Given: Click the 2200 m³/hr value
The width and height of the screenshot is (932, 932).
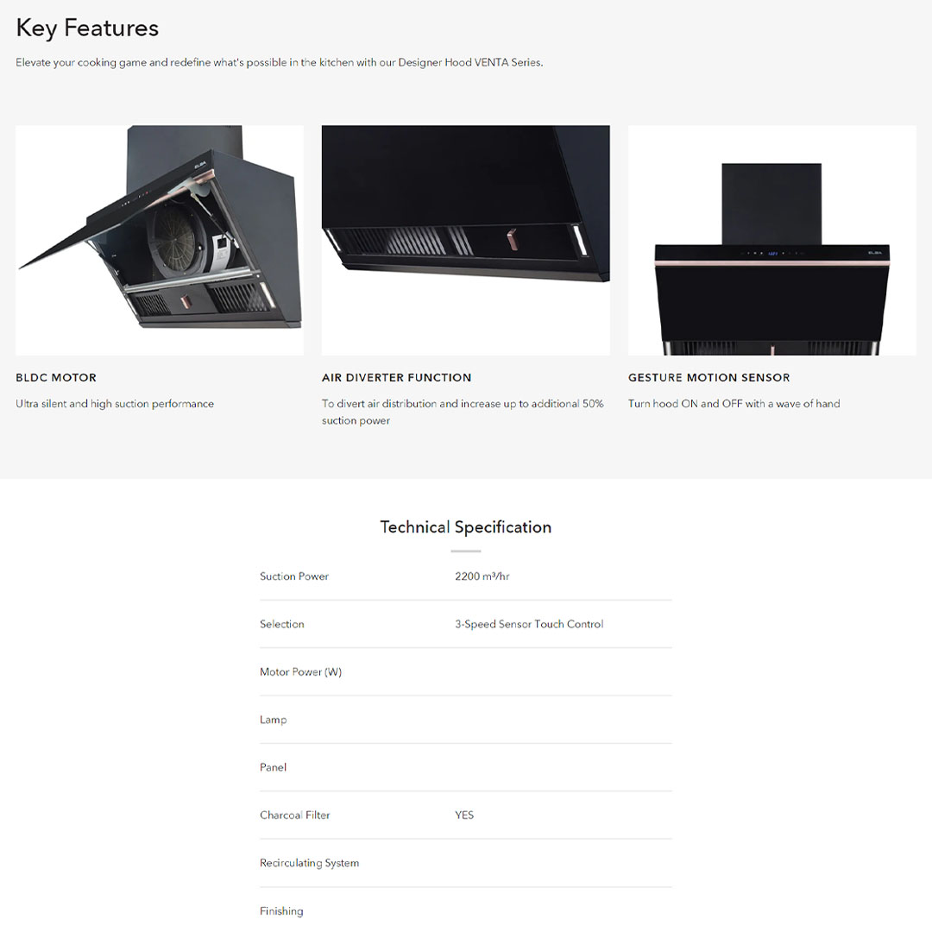Looking at the screenshot, I should click(x=482, y=576).
